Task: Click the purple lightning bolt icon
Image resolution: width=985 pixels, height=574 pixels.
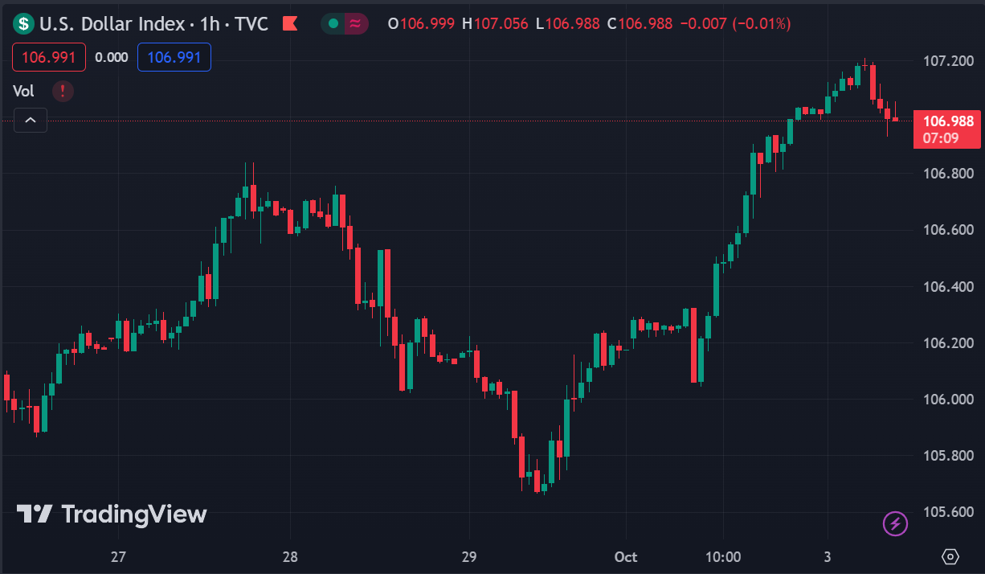Action: (895, 524)
